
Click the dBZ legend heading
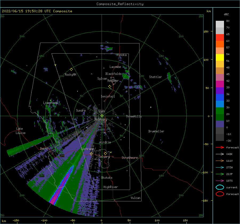point(226,14)
